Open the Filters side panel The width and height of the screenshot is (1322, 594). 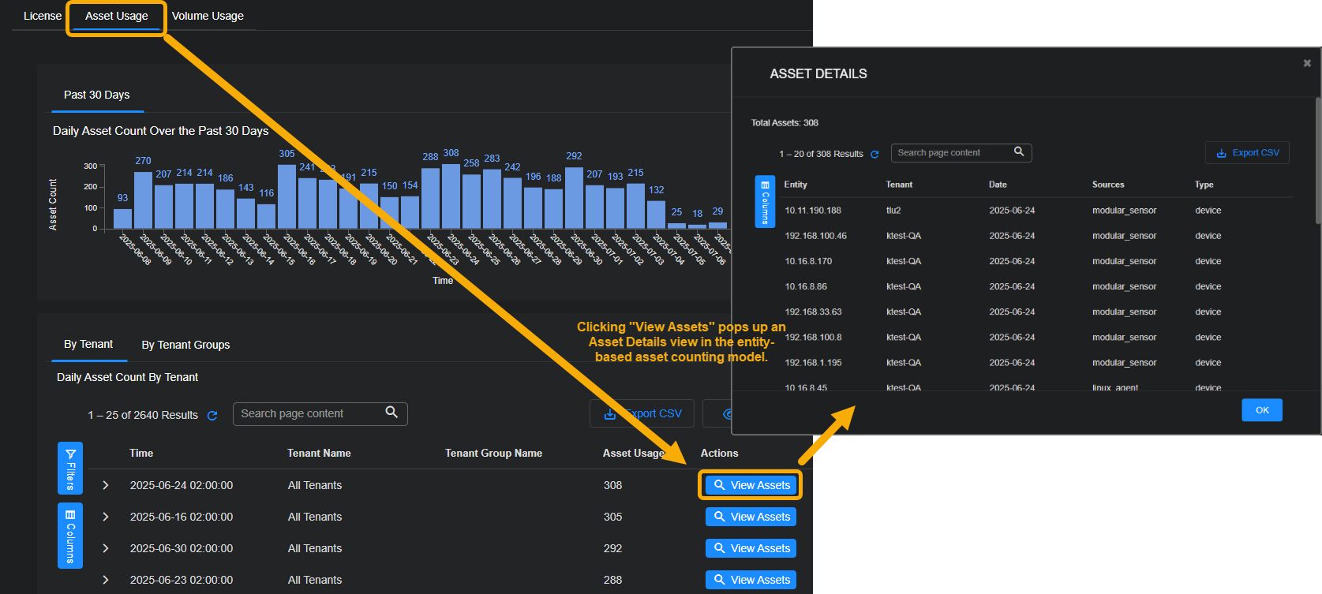[x=70, y=469]
